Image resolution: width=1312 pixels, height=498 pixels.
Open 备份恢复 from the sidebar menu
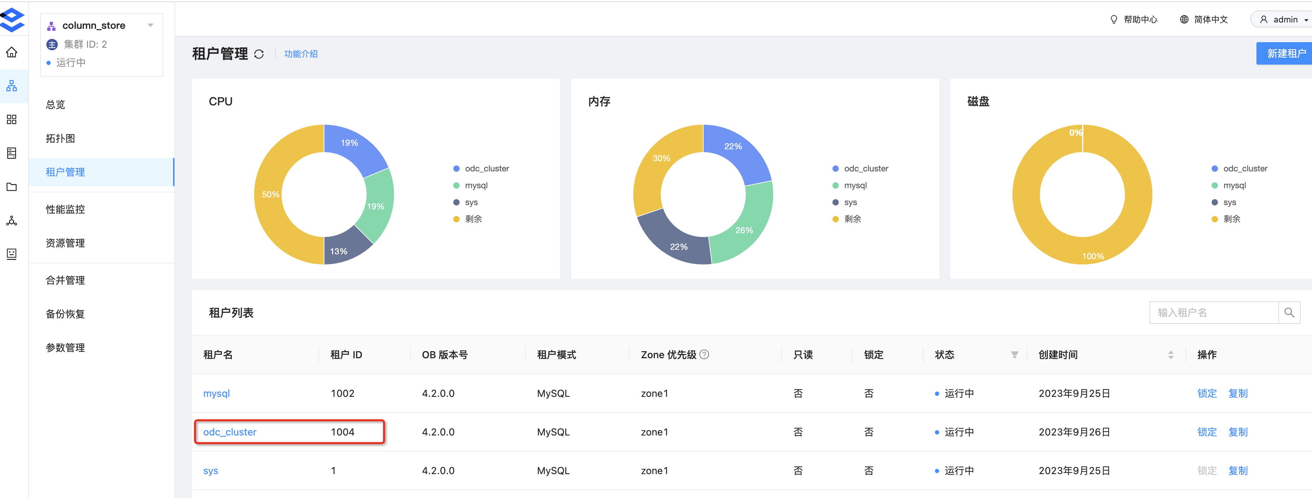(65, 313)
